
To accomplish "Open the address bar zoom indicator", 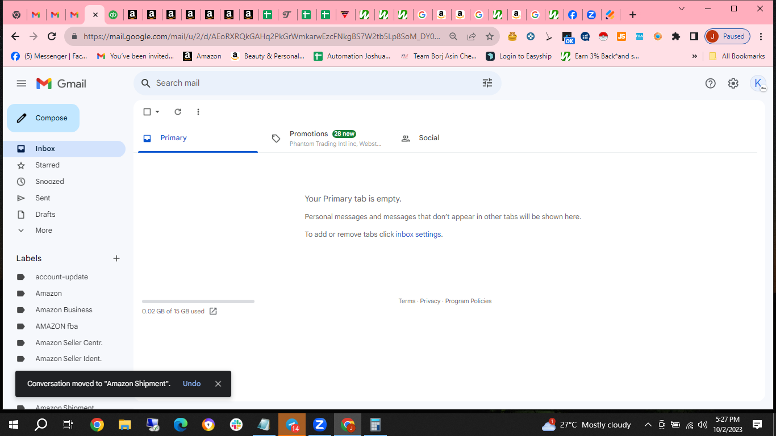I will [453, 36].
